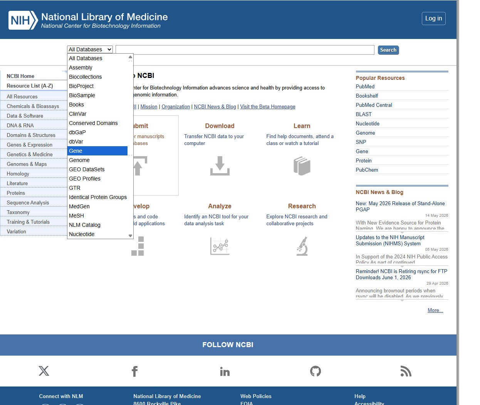The image size is (480, 405).
Task: Click the Submit upload arrow icon
Action: 139,166
